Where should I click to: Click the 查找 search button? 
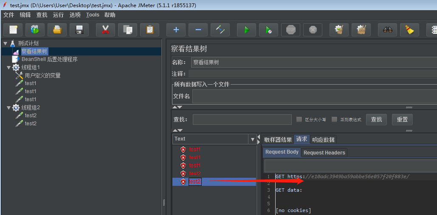coord(376,119)
